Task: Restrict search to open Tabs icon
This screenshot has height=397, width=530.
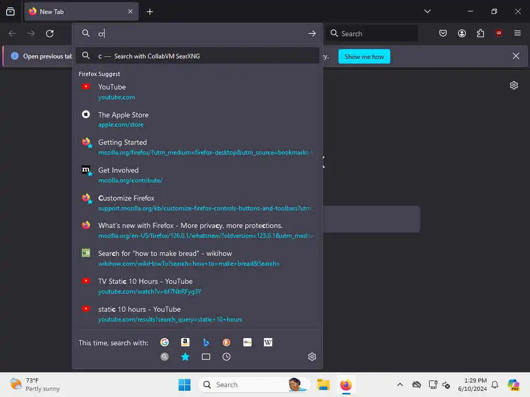Action: pyautogui.click(x=205, y=357)
